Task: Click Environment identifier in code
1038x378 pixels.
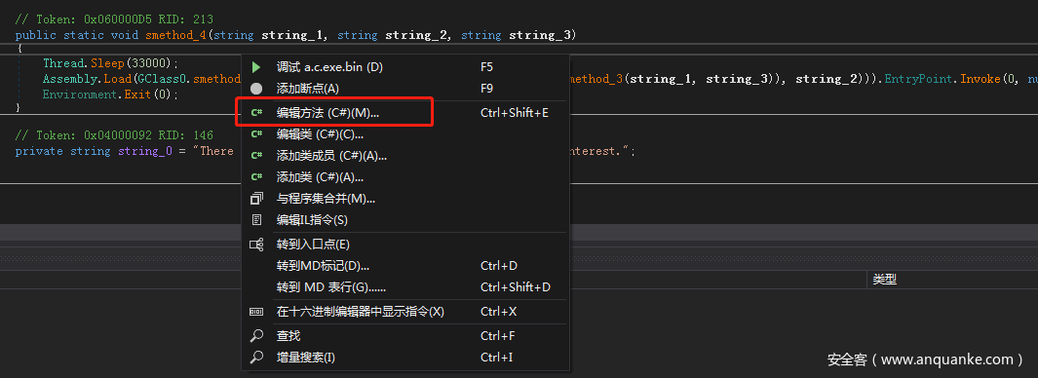Action: 80,94
